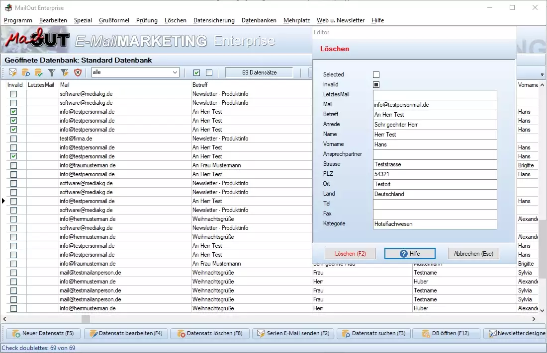Toggle the Invalid checkbox in Löschen dialog

(x=376, y=84)
